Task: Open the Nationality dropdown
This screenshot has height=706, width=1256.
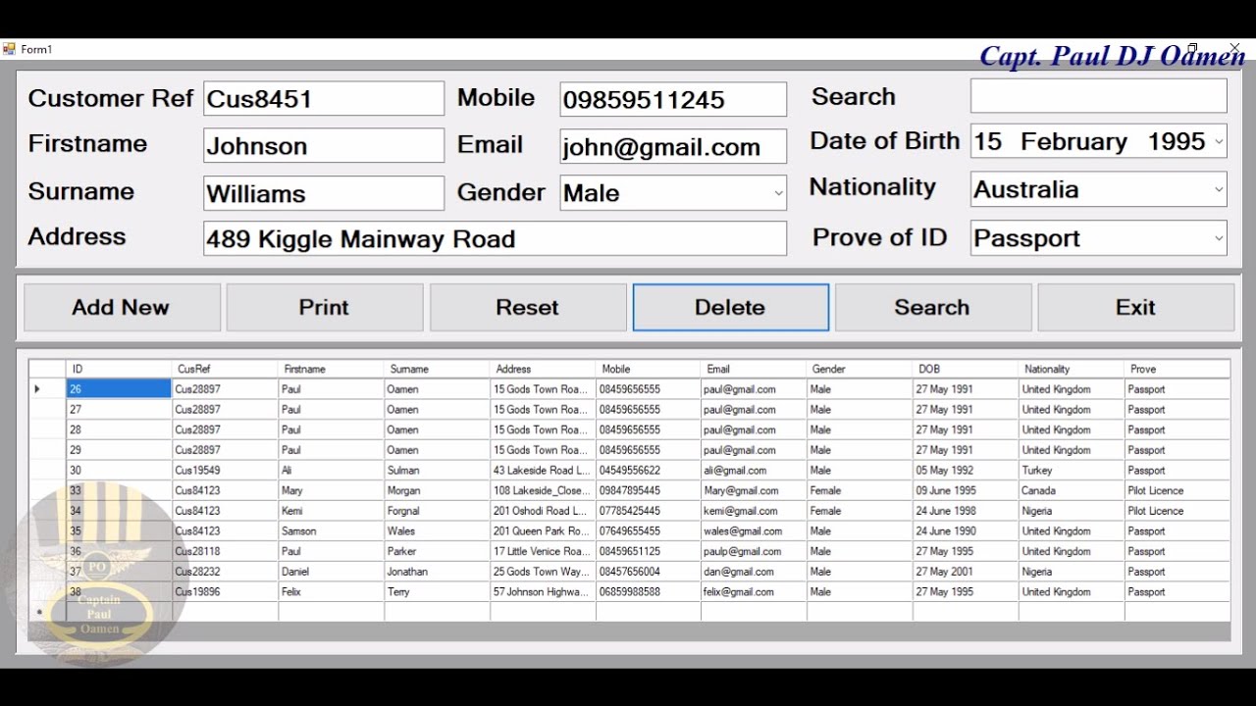Action: pyautogui.click(x=1219, y=189)
